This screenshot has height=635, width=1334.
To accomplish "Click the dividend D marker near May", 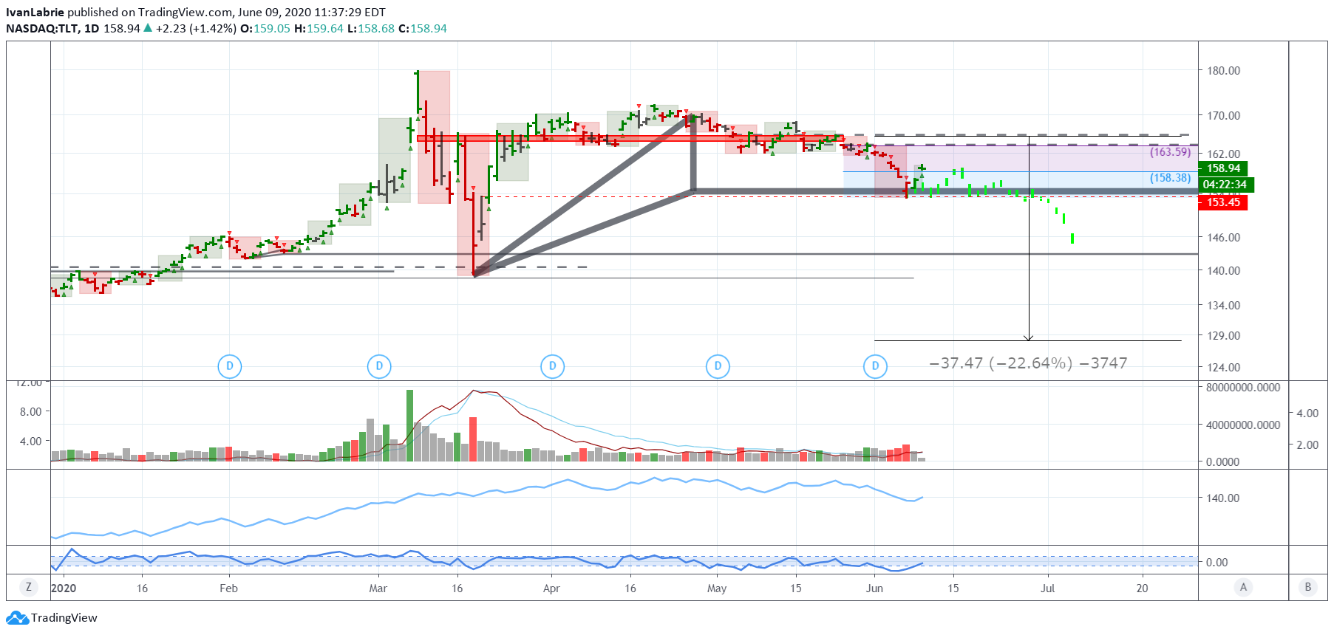I will (x=718, y=366).
